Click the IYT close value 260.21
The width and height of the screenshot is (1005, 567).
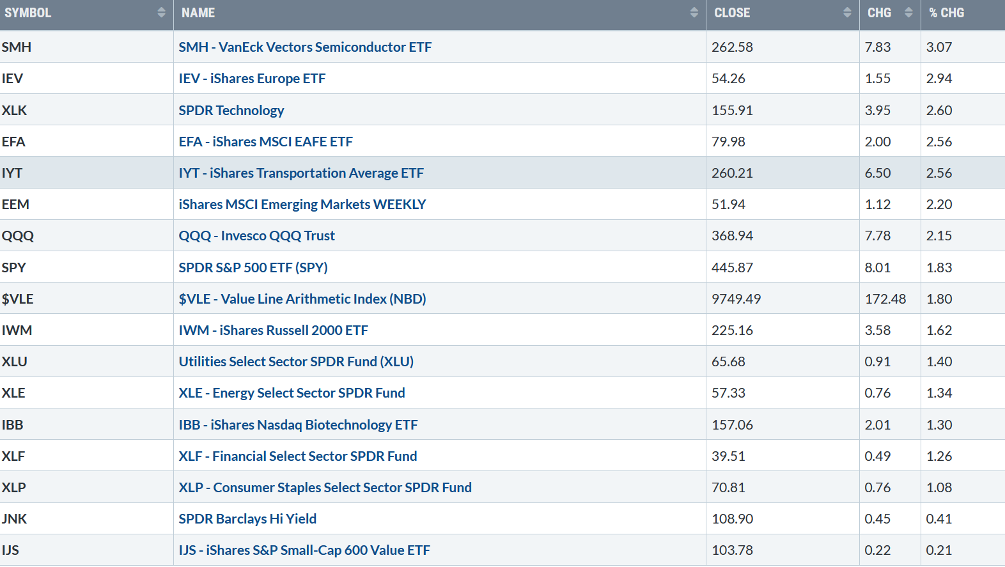tap(733, 173)
